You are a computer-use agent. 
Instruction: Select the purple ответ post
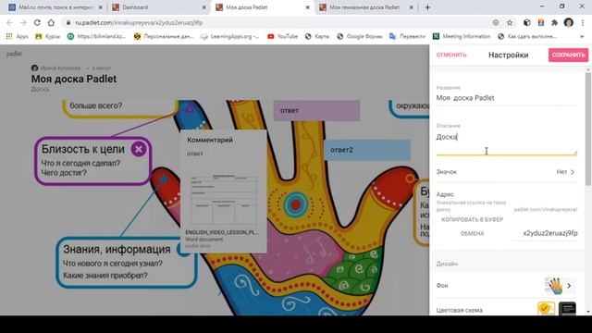click(x=316, y=111)
